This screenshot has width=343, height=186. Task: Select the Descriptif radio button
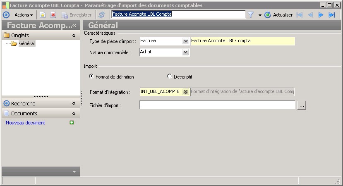(x=169, y=76)
